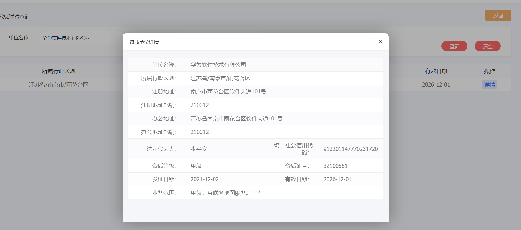Click the 统一社会信用代码 label
This screenshot has height=230, width=521.
[293, 149]
